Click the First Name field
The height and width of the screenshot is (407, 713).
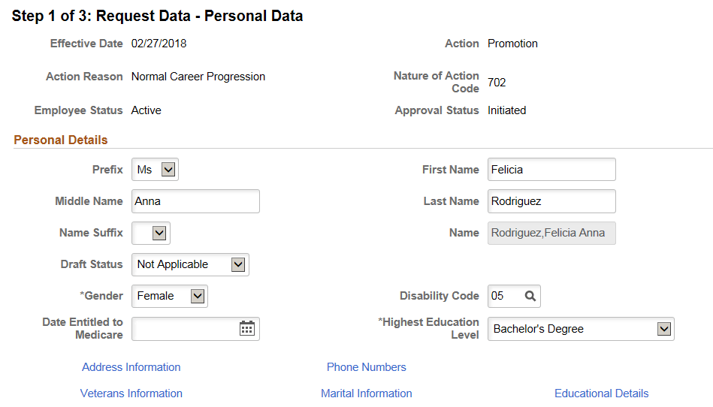click(551, 170)
